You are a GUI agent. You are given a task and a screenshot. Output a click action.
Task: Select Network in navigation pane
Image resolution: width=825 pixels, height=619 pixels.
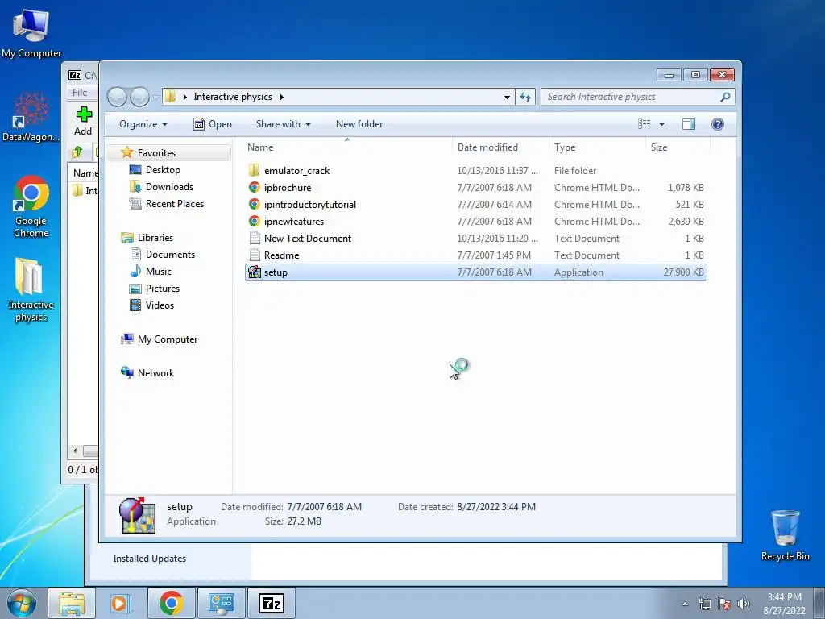[155, 372]
